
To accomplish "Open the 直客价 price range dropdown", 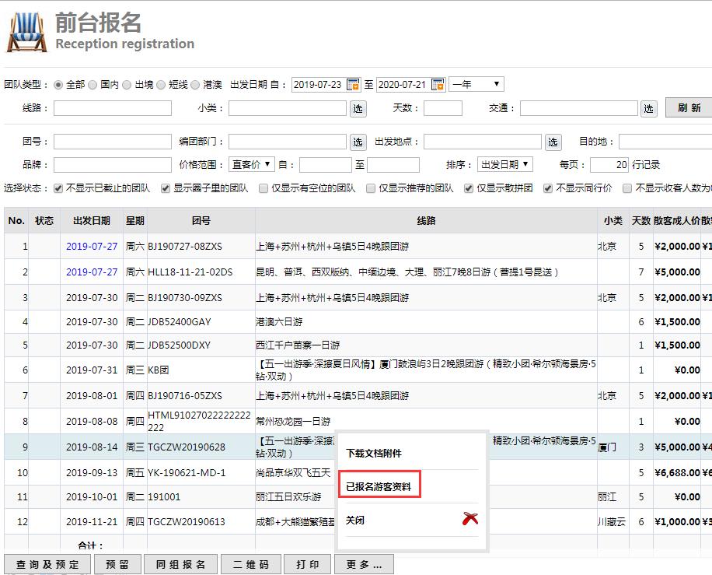I will (x=252, y=164).
